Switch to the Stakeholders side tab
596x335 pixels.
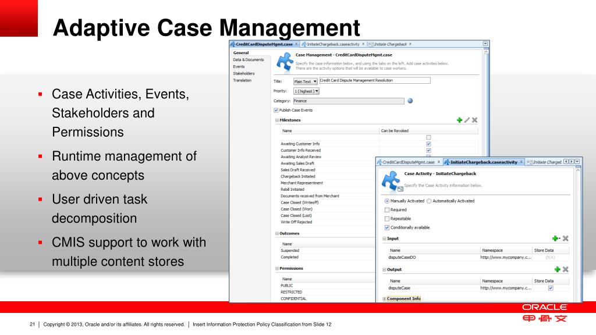pos(244,73)
